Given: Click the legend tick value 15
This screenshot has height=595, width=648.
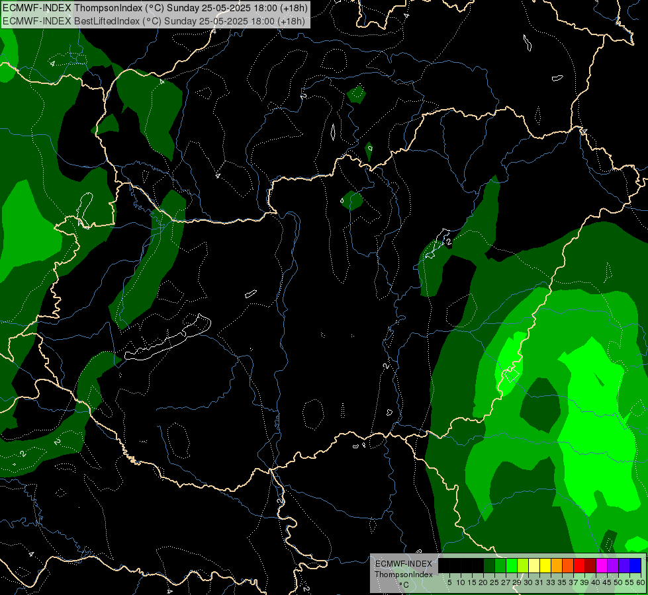Looking at the screenshot, I should [472, 582].
